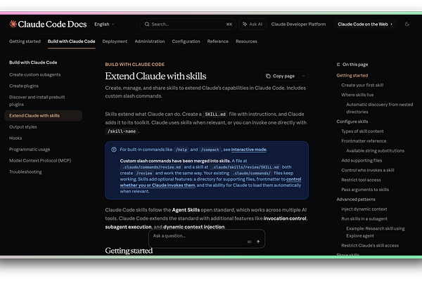Click the On this page list icon
The width and height of the screenshot is (422, 281).
click(x=338, y=65)
